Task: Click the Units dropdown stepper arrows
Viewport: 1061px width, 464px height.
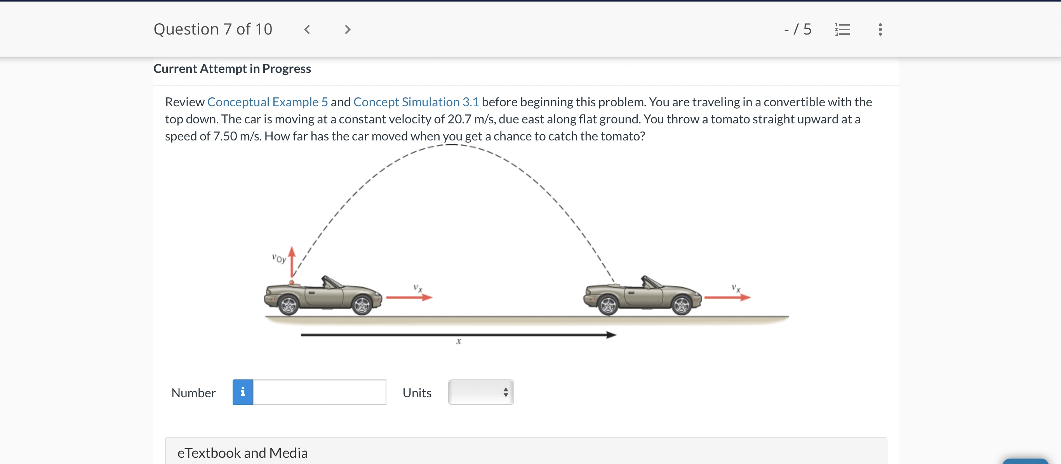Action: (505, 392)
